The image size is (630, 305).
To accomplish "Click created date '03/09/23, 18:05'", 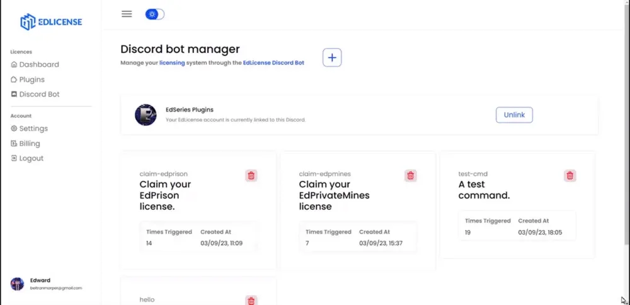I will coord(540,233).
